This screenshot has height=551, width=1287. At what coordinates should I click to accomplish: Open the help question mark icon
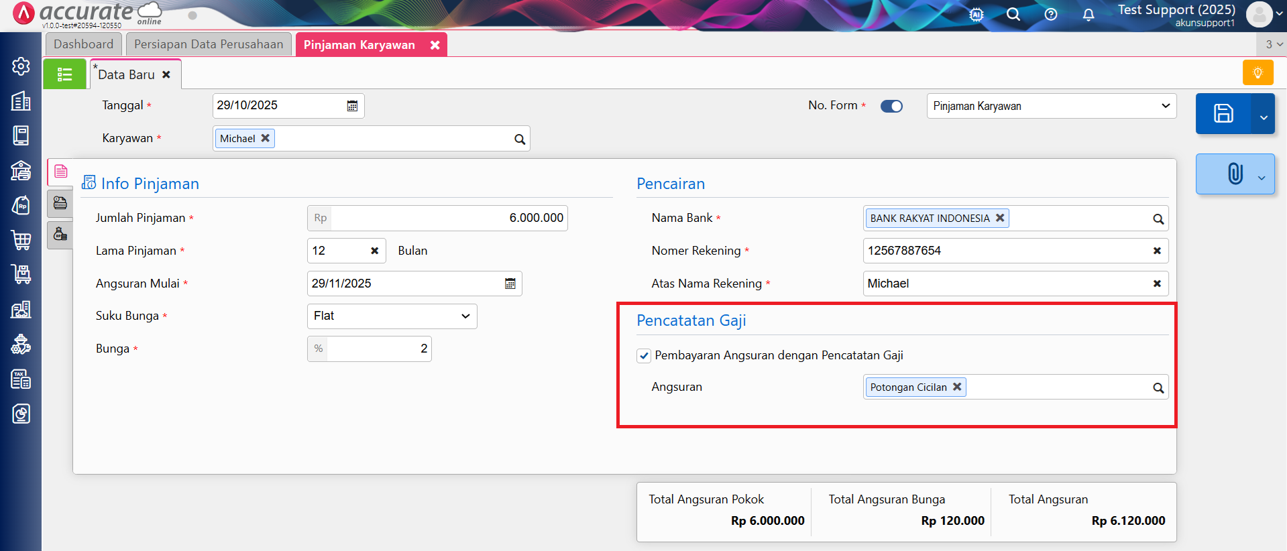(x=1050, y=15)
